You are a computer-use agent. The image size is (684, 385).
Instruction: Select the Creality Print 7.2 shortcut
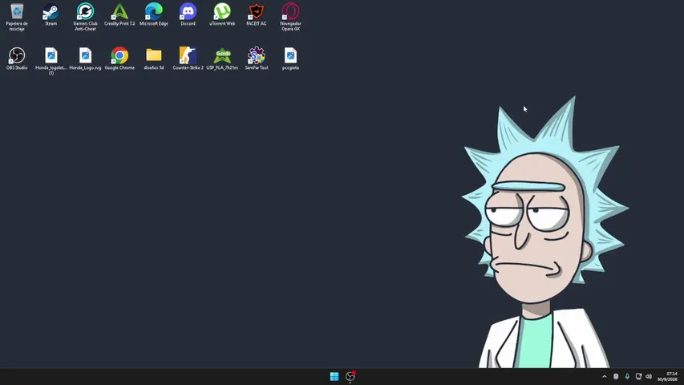pyautogui.click(x=119, y=14)
